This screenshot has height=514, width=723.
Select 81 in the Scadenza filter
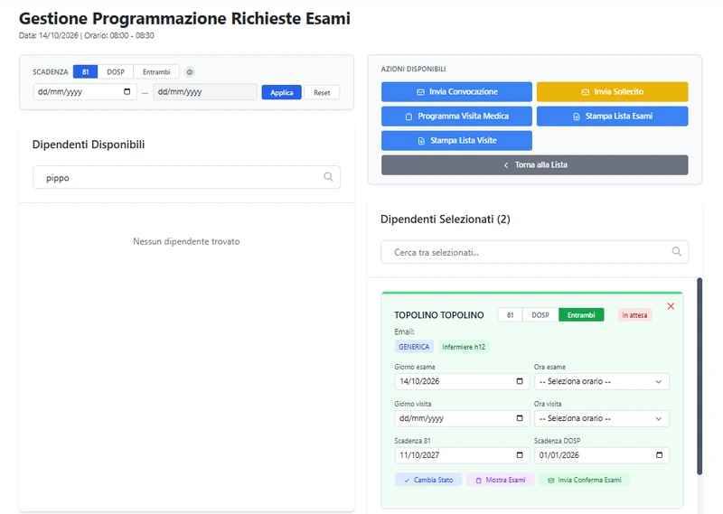click(x=85, y=72)
